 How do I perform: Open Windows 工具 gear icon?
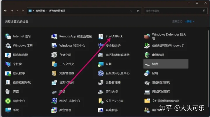click(x=8, y=45)
